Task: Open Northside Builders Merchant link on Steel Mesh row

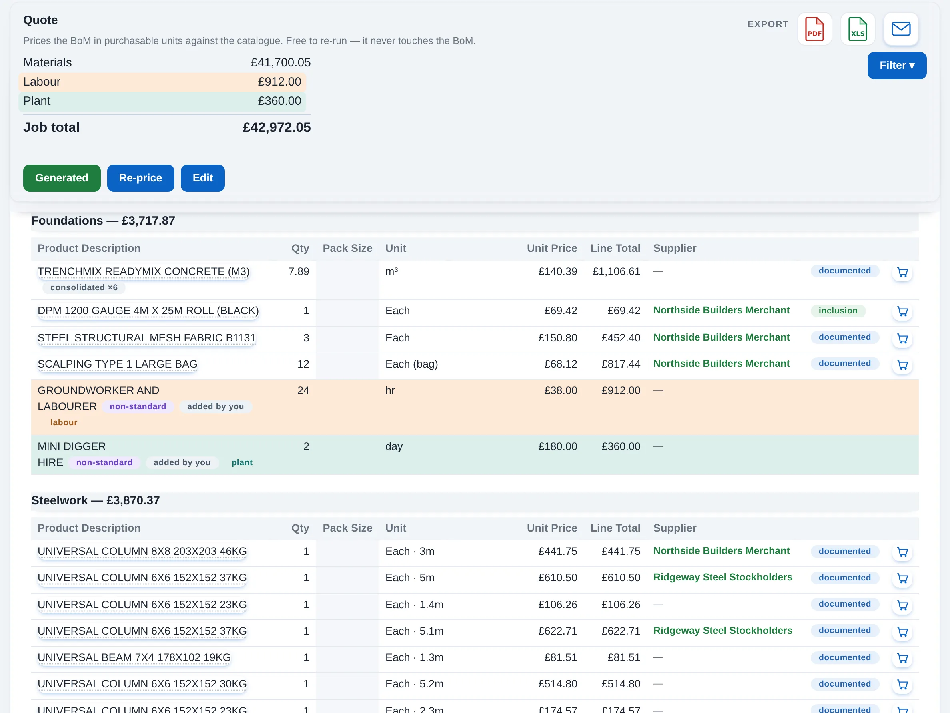Action: coord(721,337)
